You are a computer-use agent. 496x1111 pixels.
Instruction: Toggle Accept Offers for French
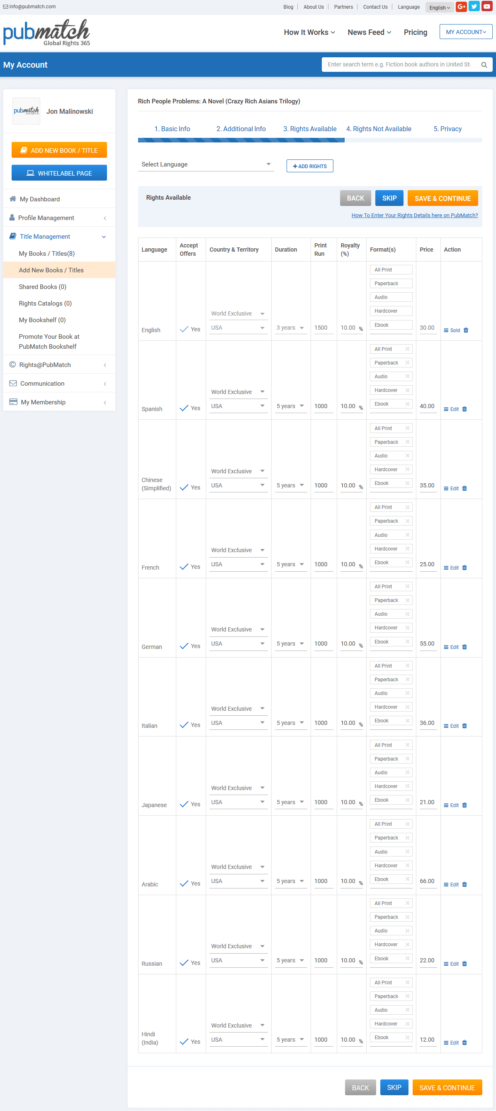pos(184,567)
